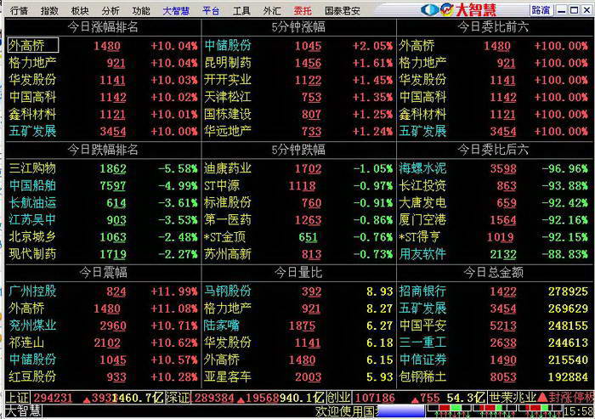Select the 兖州煤业 row
Viewport: 595px width, 419px height.
[x=103, y=326]
